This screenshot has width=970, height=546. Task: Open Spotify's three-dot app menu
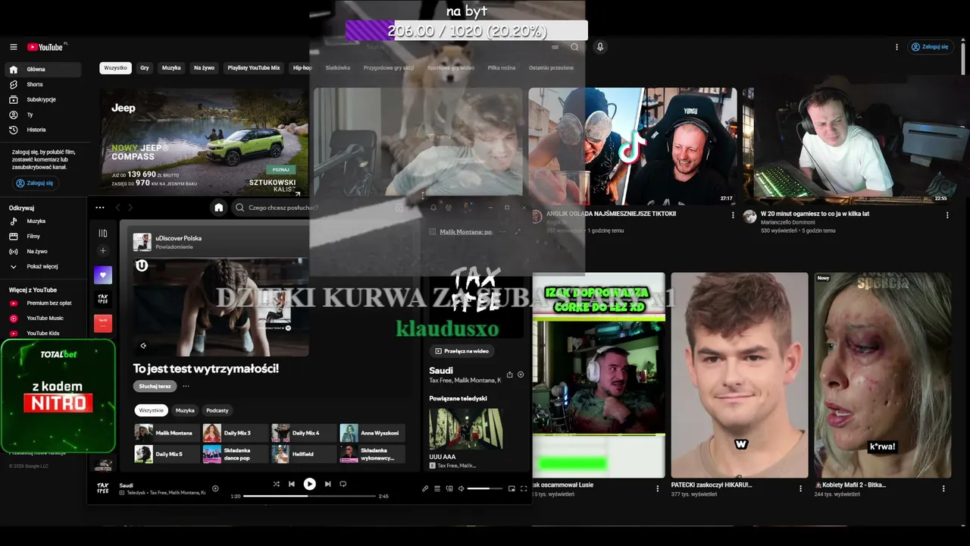click(100, 207)
